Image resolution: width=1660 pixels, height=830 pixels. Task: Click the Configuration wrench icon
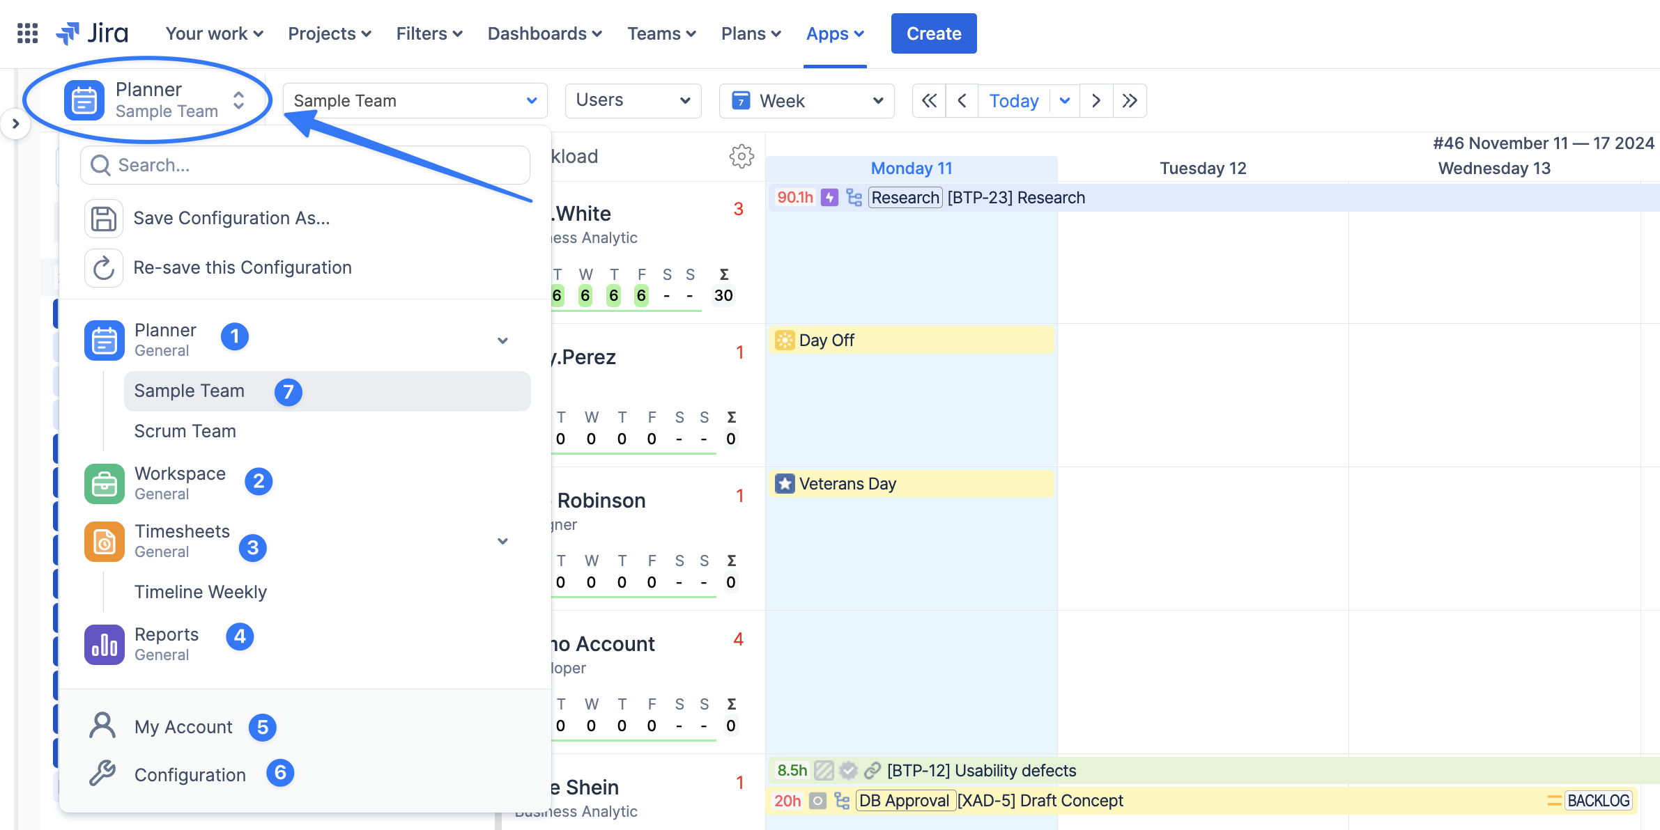(102, 774)
